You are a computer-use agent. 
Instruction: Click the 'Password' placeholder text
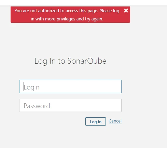(x=37, y=106)
